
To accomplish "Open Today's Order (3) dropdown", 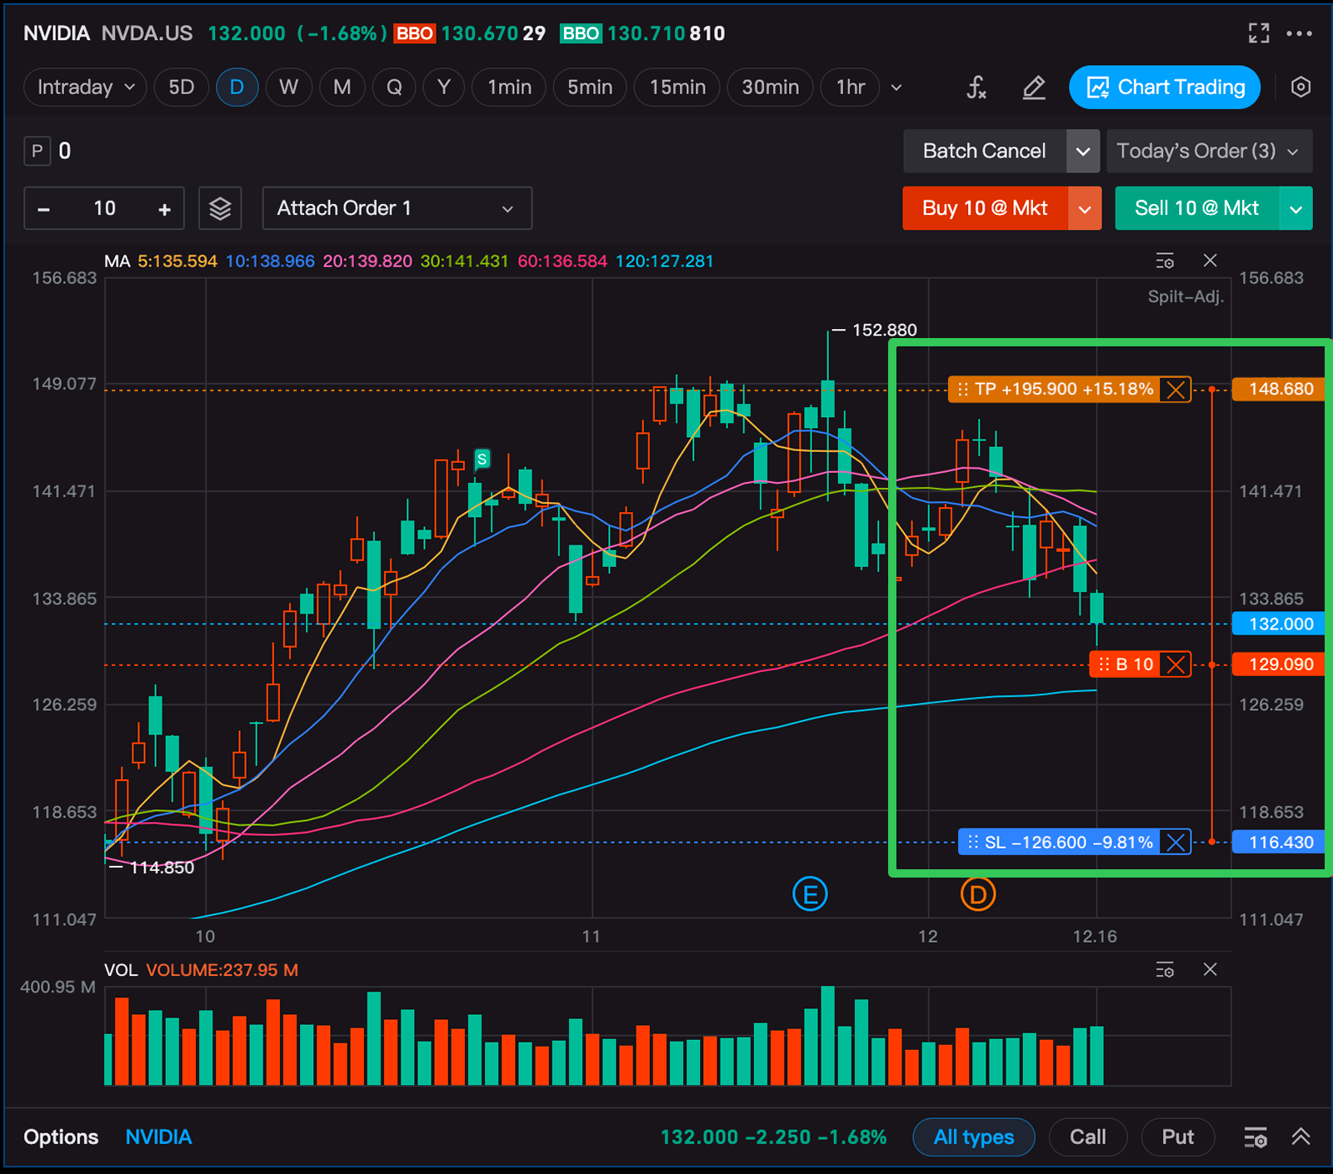I will 1208,151.
